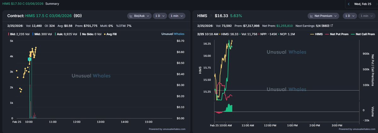The height and width of the screenshot is (133, 378).
Task: Toggle the yellow HIMS price line legend
Action: click(x=317, y=34)
